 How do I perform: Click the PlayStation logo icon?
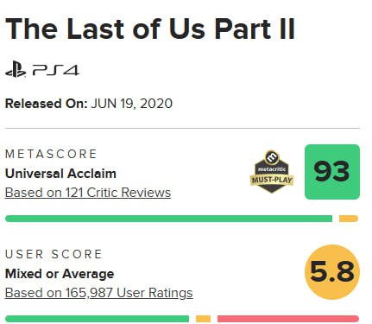coord(16,69)
